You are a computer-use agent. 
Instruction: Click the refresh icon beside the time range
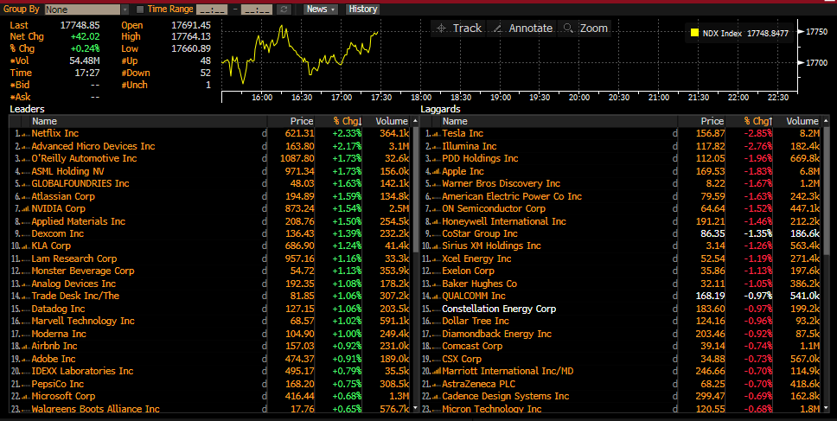284,9
